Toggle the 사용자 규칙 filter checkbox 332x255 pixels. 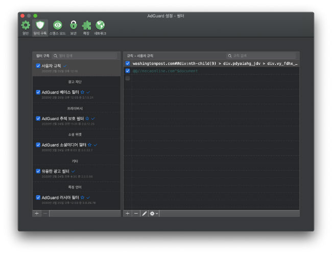[38, 65]
